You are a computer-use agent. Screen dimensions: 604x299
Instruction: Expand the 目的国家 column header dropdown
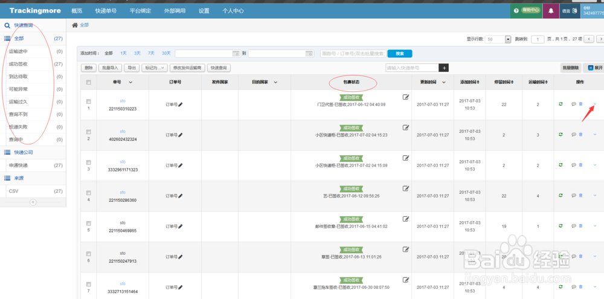(275, 82)
